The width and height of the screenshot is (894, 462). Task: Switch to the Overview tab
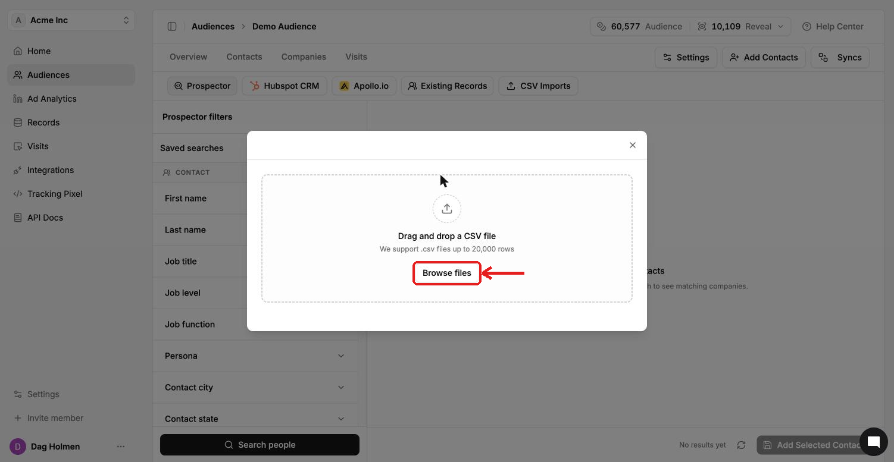point(188,57)
